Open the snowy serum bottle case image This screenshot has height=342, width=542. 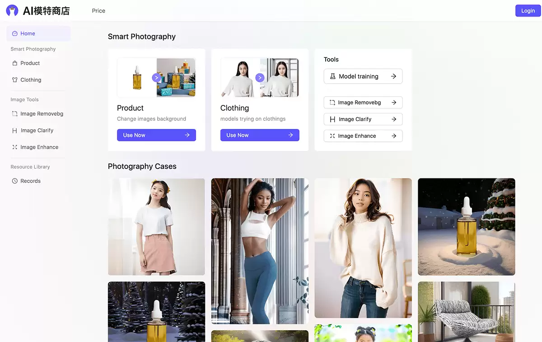(467, 227)
